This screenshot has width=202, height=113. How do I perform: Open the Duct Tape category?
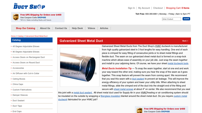tap(17, 106)
